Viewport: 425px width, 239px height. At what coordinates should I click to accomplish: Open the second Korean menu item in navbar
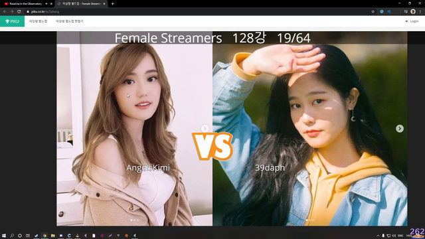(x=70, y=21)
